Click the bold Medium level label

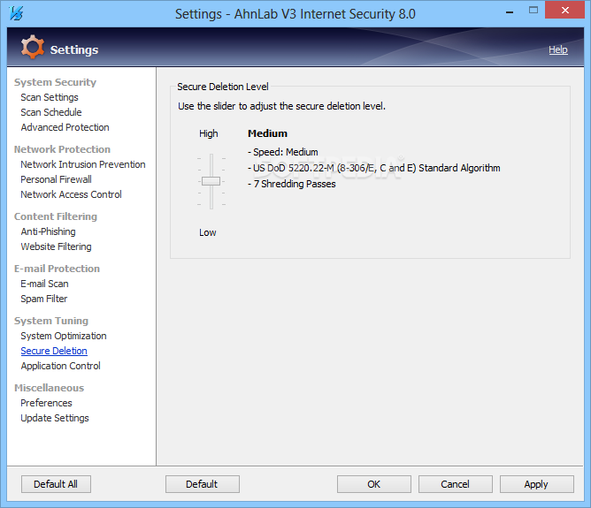click(x=267, y=133)
